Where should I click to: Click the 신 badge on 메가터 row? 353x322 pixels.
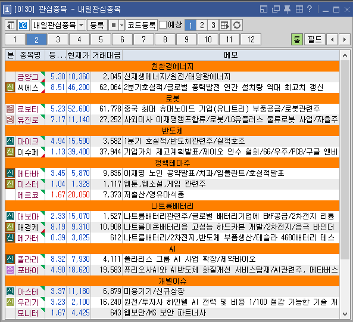click(x=10, y=238)
